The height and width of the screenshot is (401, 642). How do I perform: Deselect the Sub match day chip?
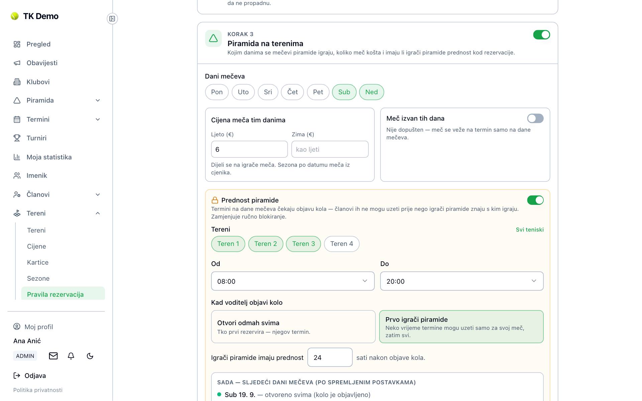click(344, 92)
